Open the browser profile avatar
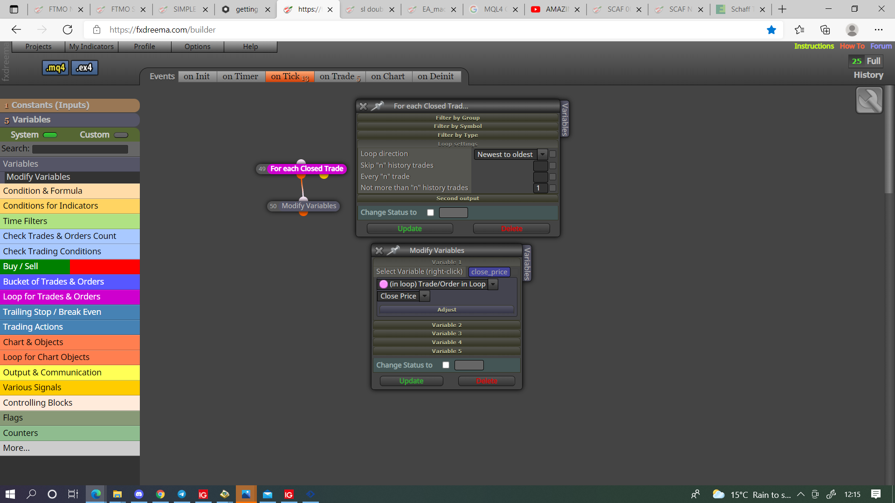Image resolution: width=895 pixels, height=503 pixels. [852, 30]
